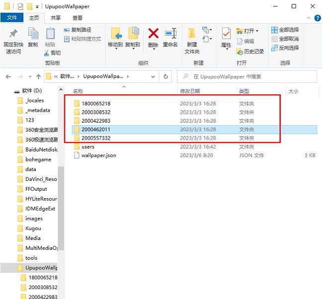This screenshot has width=323, height=299.
Task: Collapse the ribbon with the chevron
Action: pyautogui.click(x=309, y=18)
